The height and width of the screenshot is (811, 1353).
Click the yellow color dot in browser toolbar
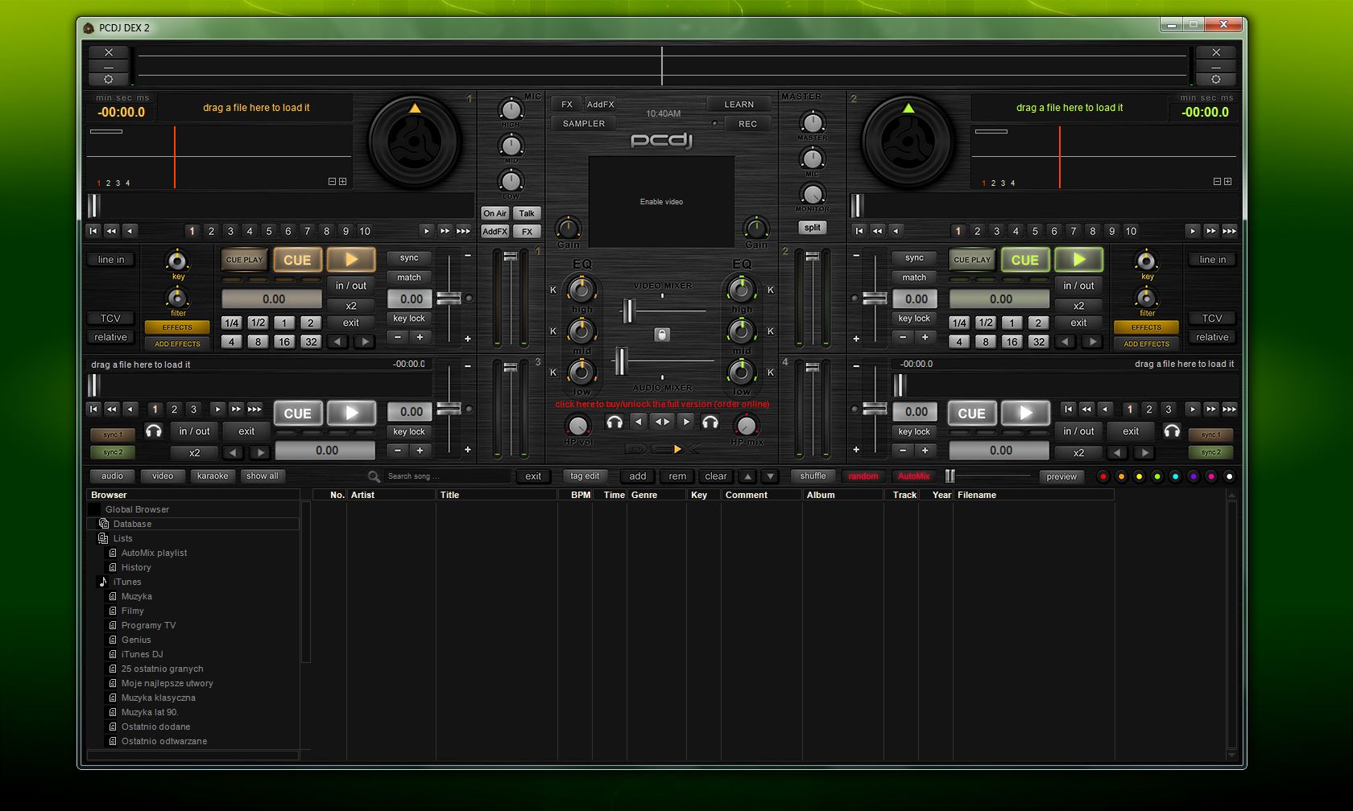1139,476
